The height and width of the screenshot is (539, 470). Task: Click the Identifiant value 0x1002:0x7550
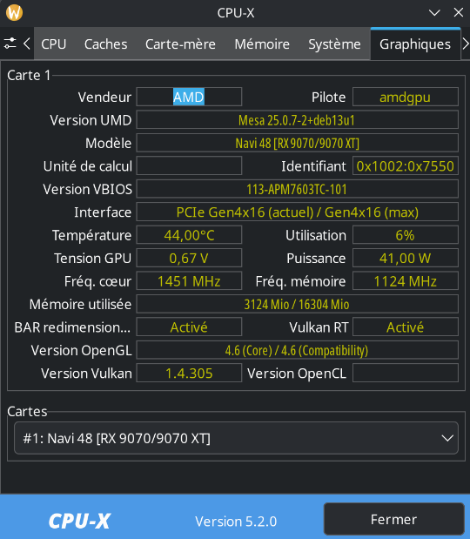click(x=406, y=166)
